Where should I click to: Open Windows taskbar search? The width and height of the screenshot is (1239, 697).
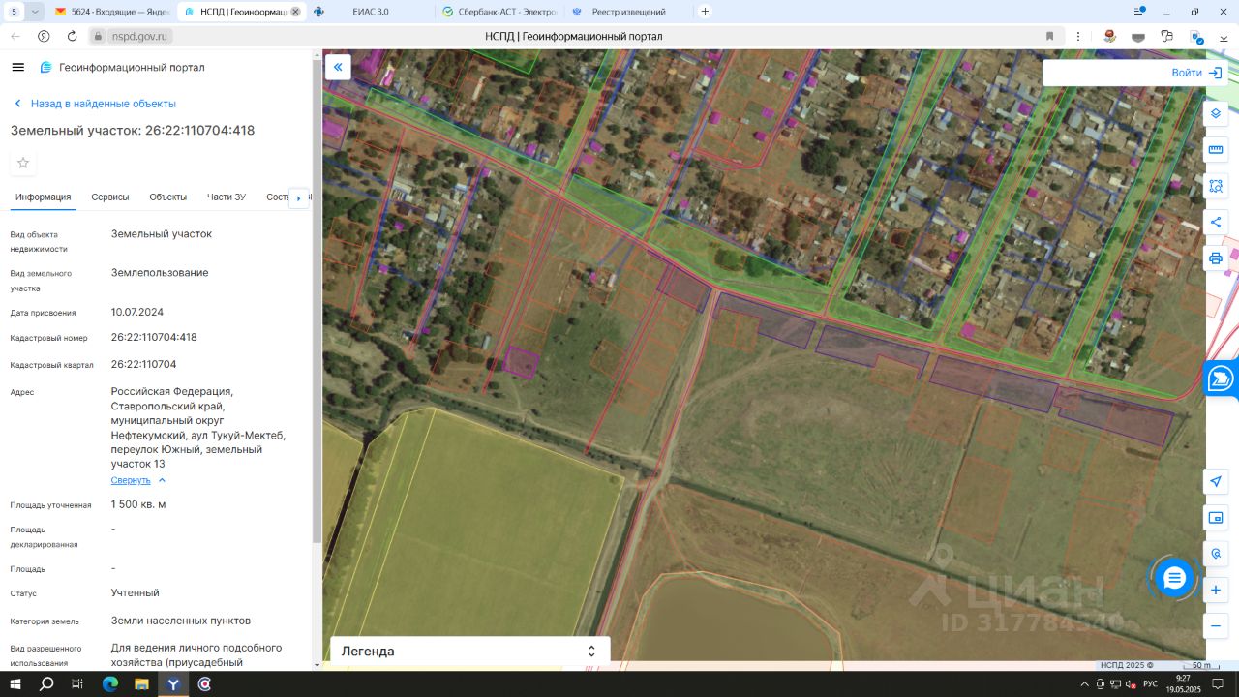[46, 684]
